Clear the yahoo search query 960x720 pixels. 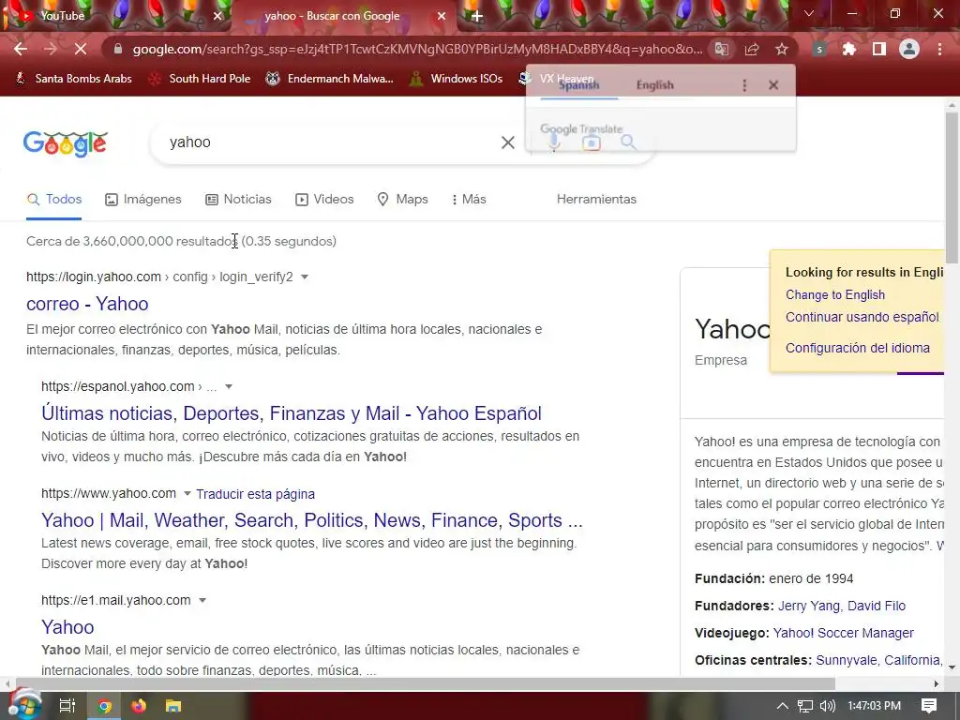click(507, 142)
